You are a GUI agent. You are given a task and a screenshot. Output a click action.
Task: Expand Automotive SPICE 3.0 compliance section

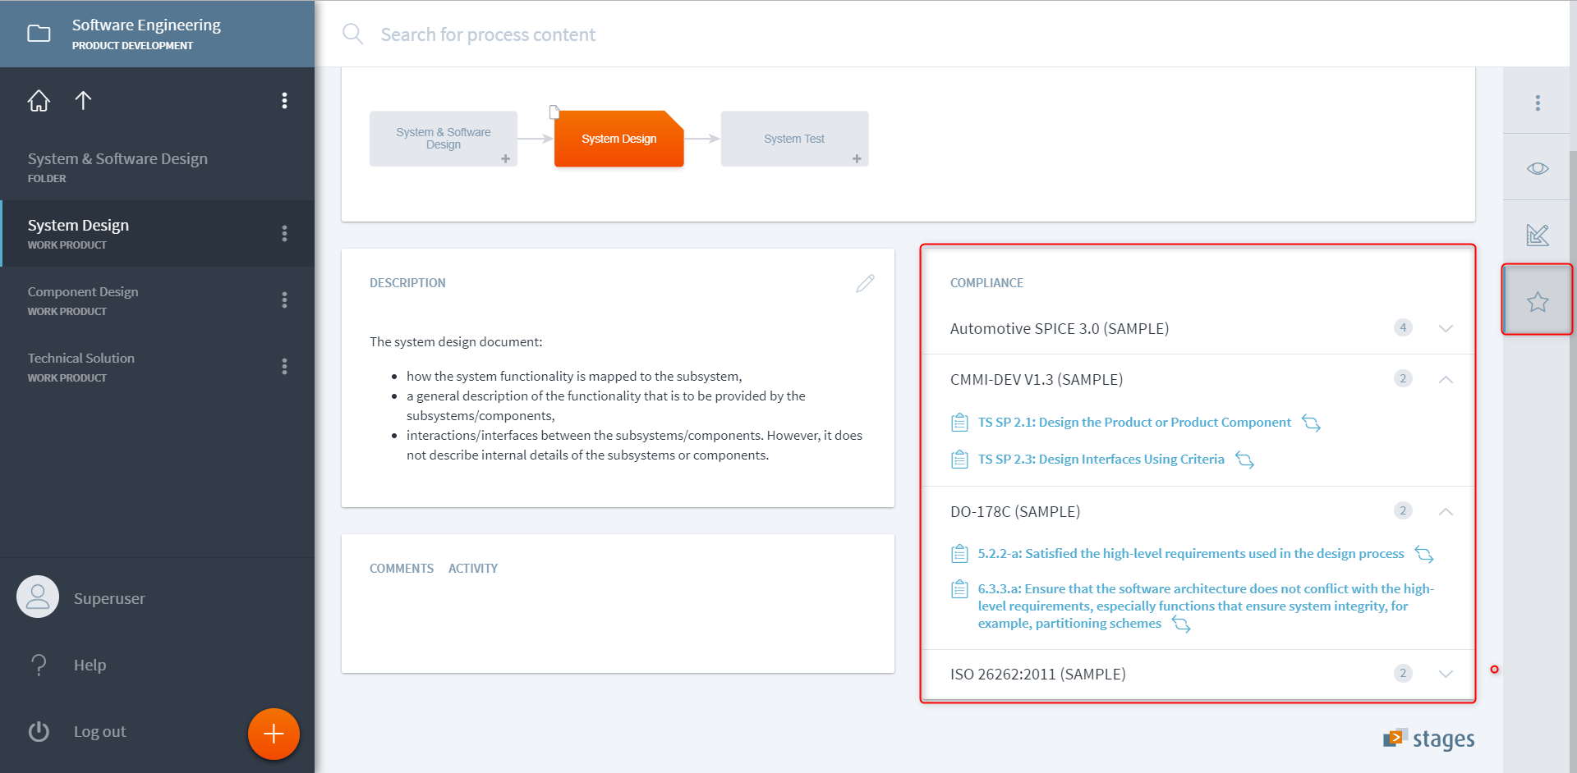click(1445, 328)
